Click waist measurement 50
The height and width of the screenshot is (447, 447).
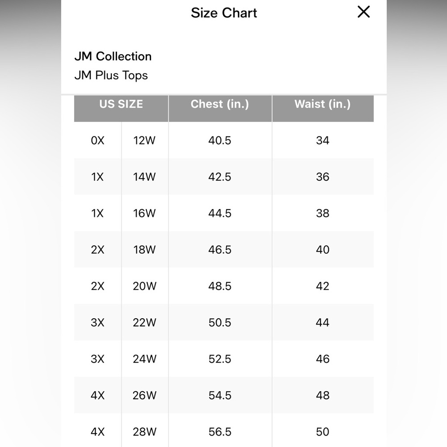click(322, 432)
